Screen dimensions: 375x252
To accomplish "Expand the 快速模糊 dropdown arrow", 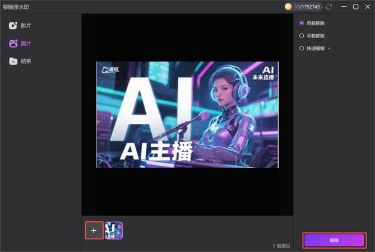I will coord(330,49).
